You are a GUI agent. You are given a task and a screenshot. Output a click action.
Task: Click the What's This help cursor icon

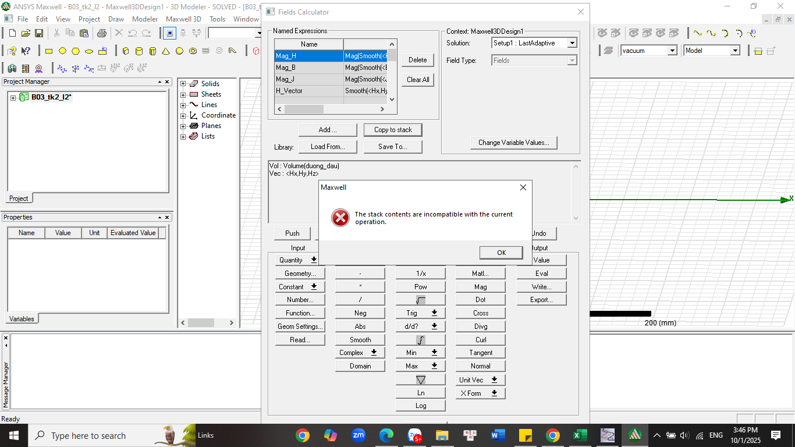pyautogui.click(x=26, y=51)
